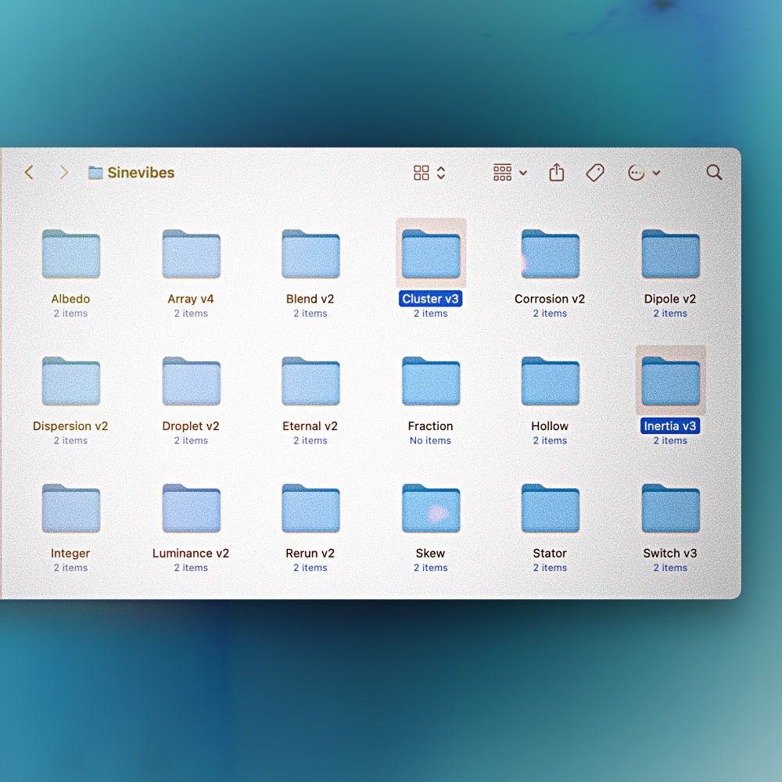Click the Dipole v2 name label
This screenshot has width=782, height=782.
670,299
